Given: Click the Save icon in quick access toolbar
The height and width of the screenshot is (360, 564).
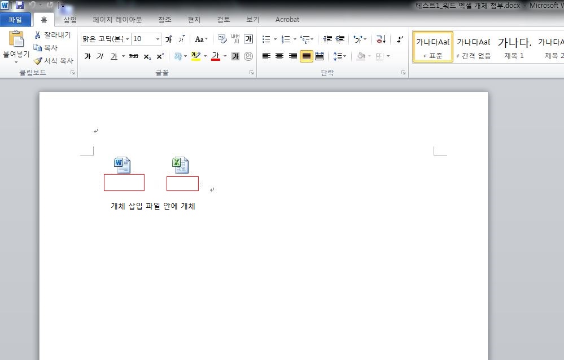Looking at the screenshot, I should coord(20,5).
